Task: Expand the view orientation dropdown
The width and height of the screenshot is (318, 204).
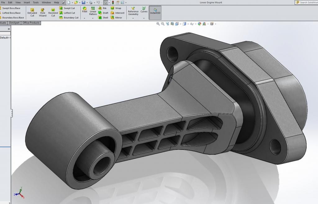Action: (180, 24)
